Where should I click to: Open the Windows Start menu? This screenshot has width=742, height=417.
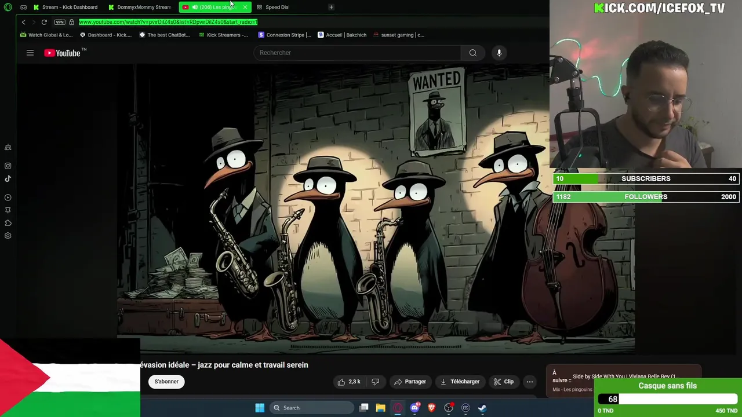click(260, 408)
